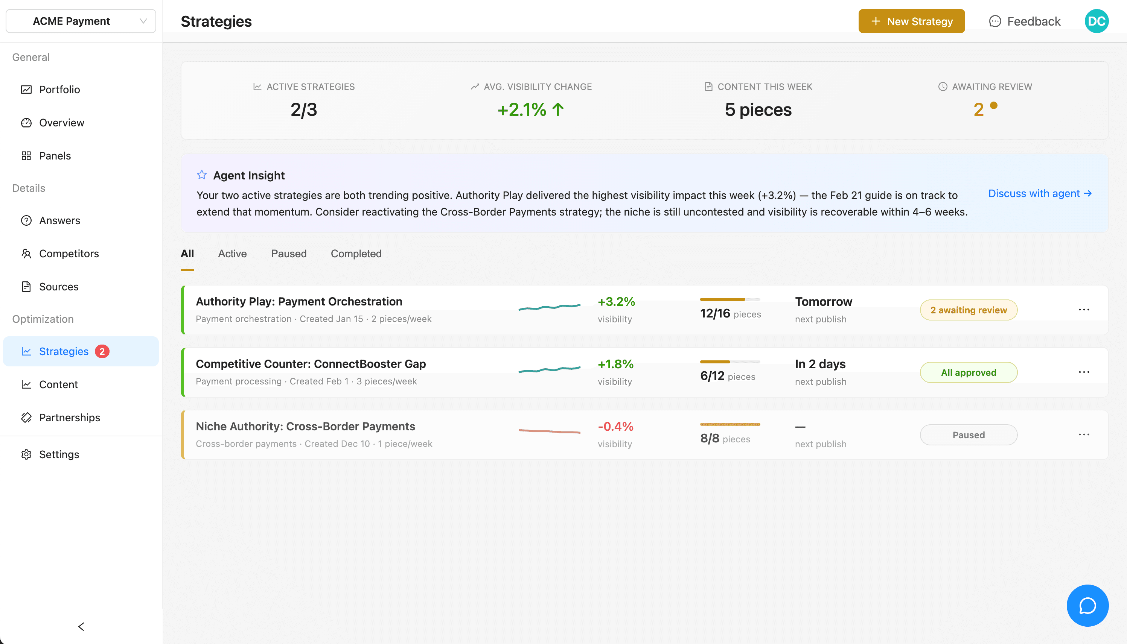The width and height of the screenshot is (1127, 644).
Task: Open Sources document icon
Action: pyautogui.click(x=26, y=287)
